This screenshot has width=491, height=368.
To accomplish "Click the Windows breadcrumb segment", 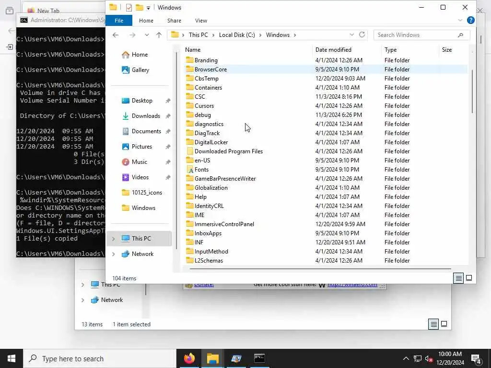I will point(278,35).
